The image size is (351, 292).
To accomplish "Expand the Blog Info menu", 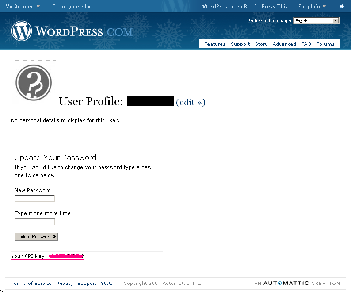I will [x=312, y=7].
